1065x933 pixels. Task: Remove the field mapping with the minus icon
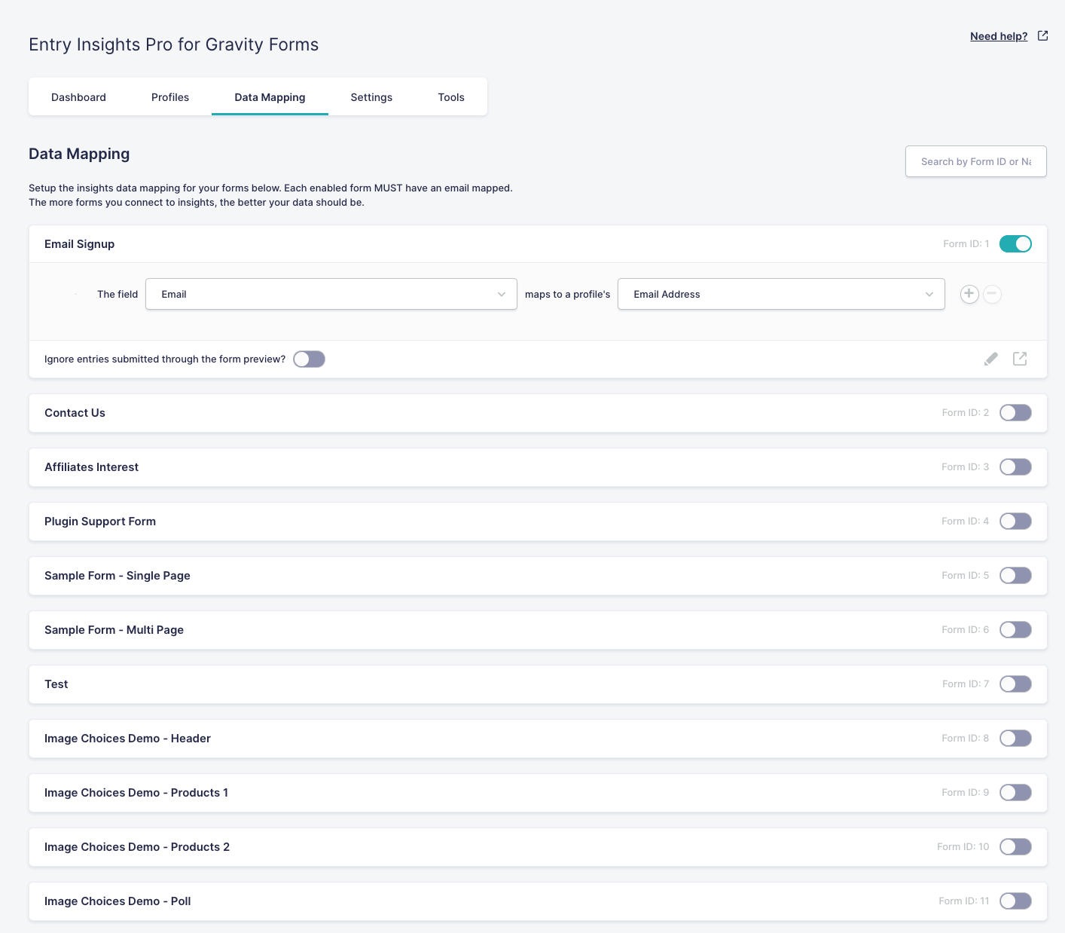tap(993, 294)
